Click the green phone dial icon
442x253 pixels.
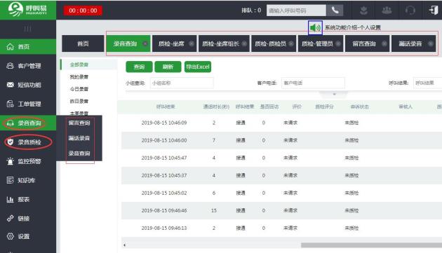point(335,11)
